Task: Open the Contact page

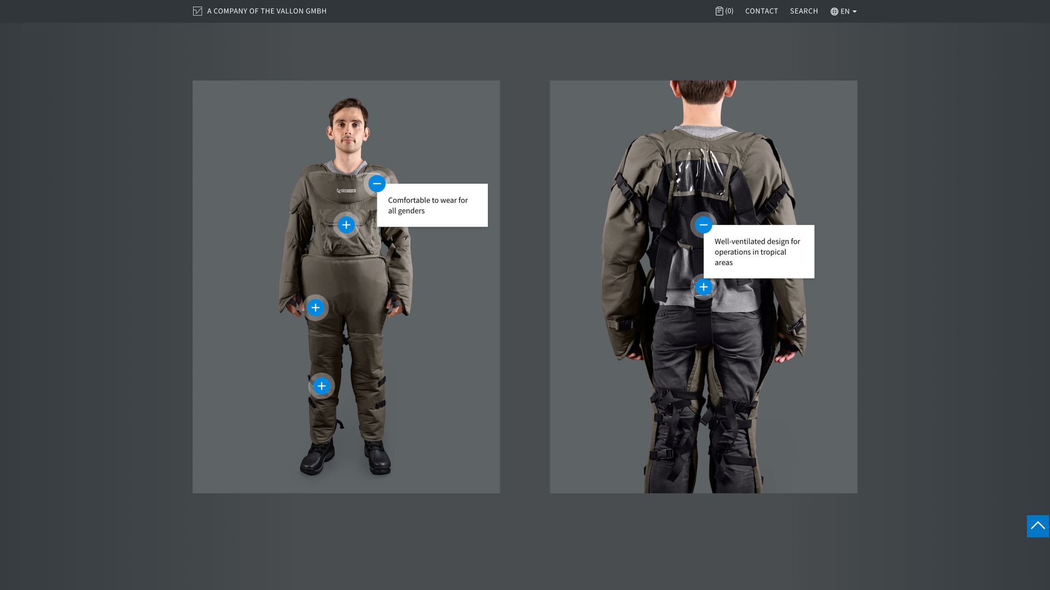Action: [761, 11]
